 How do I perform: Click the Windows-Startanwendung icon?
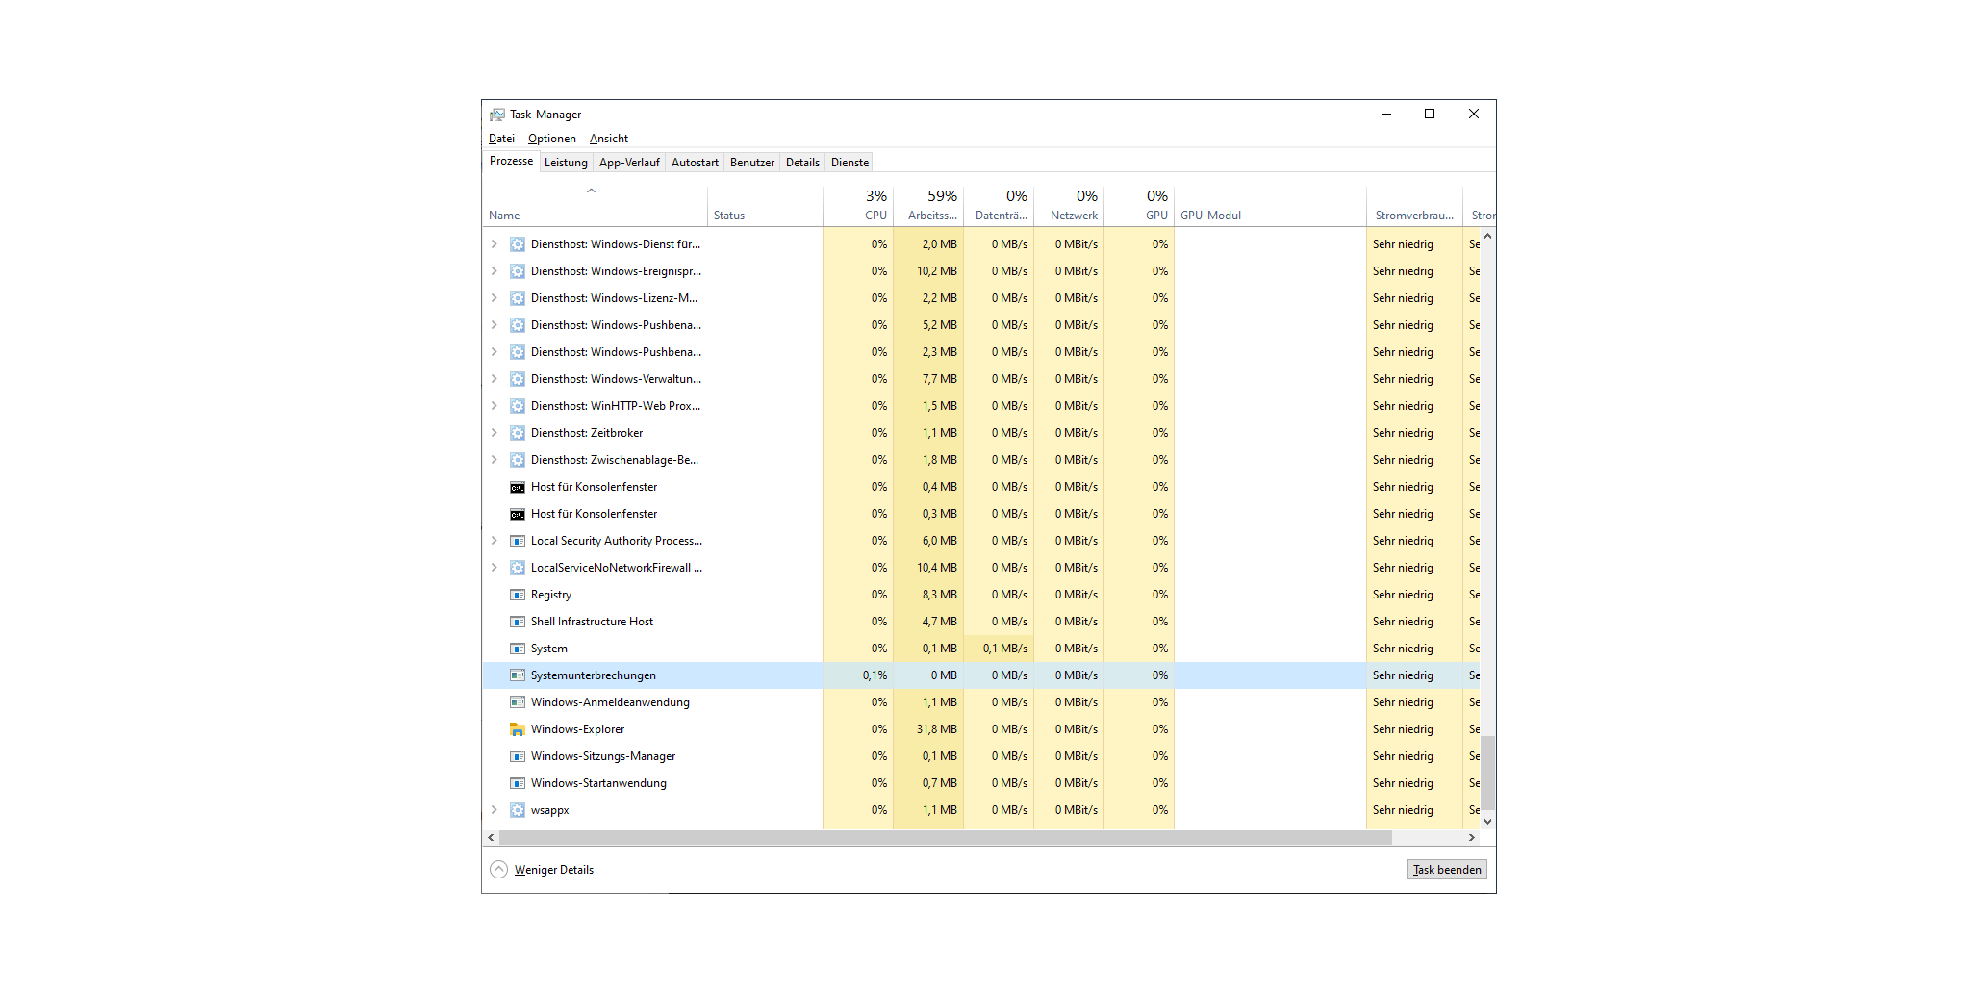(518, 783)
